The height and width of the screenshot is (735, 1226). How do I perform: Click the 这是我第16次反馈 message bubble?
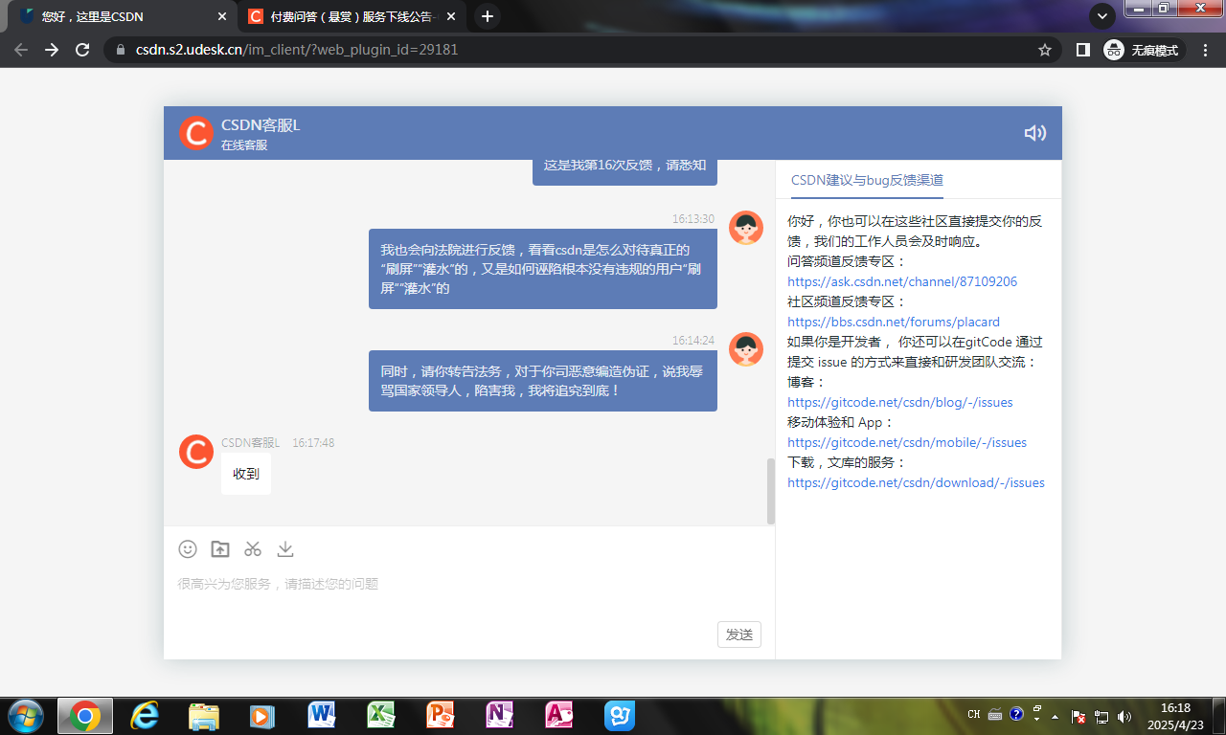point(624,170)
